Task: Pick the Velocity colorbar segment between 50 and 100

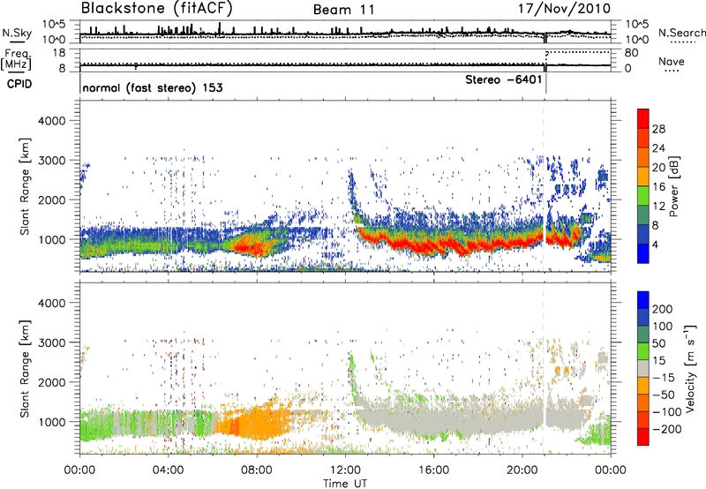Action: (x=643, y=335)
